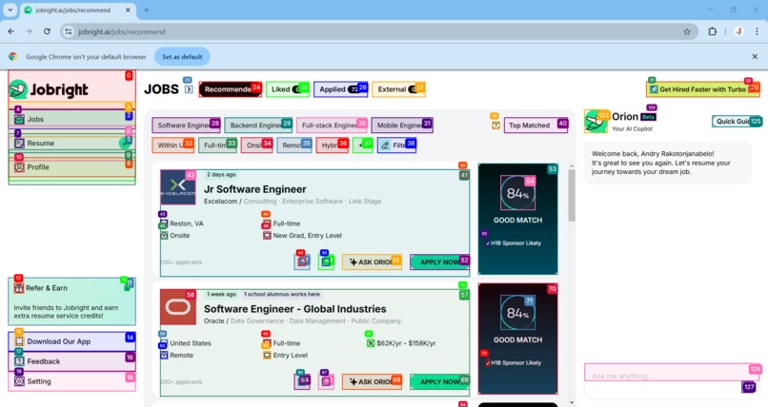This screenshot has width=768, height=407.
Task: Reload the page in Chrome
Action: coord(47,31)
